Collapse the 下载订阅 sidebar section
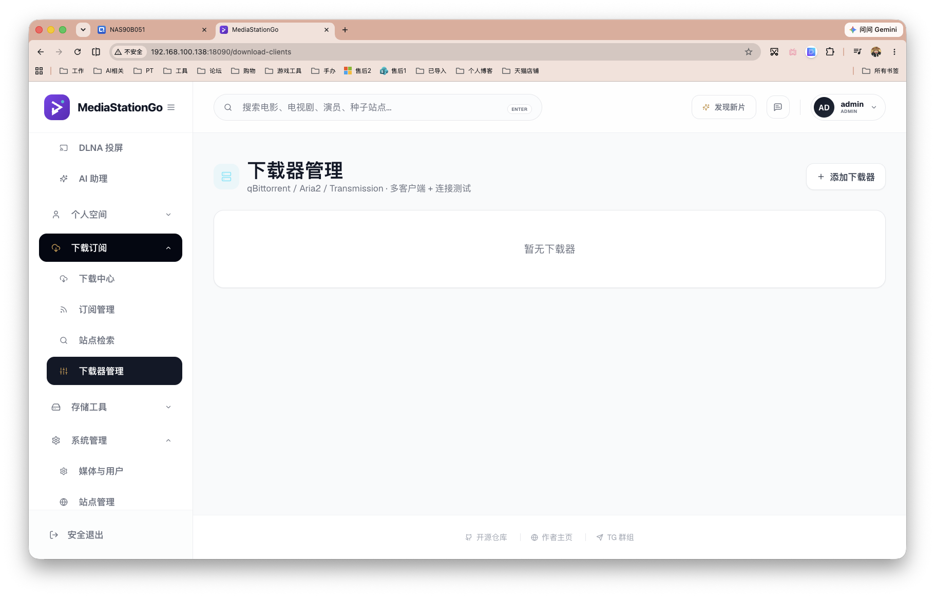Viewport: 935px width, 597px height. (110, 248)
